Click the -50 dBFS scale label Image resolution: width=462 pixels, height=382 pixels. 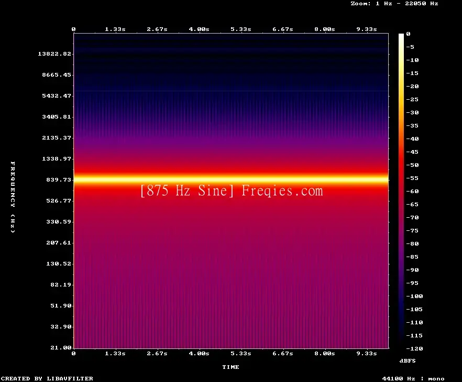click(412, 165)
